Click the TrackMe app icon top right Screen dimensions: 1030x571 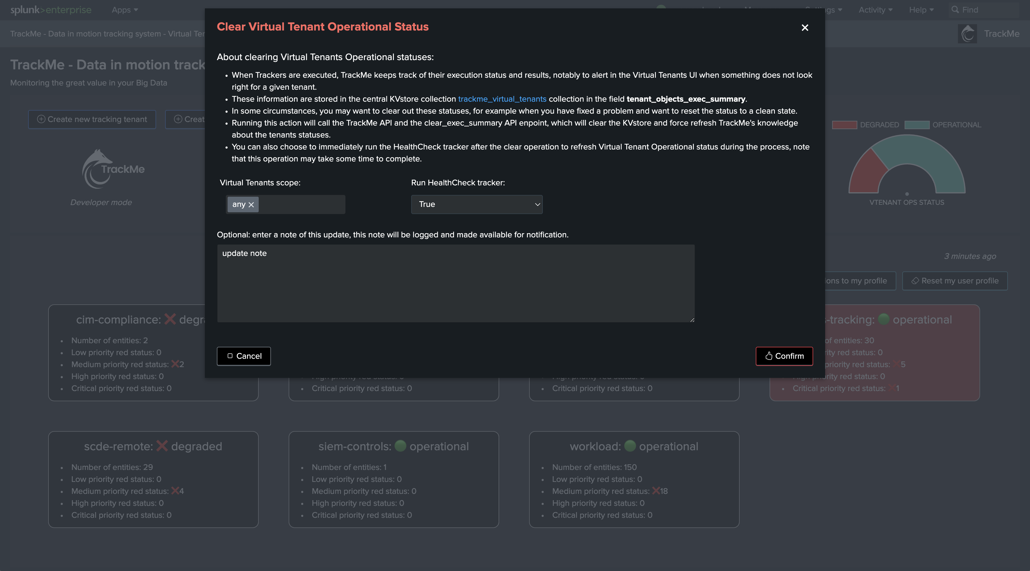click(967, 34)
